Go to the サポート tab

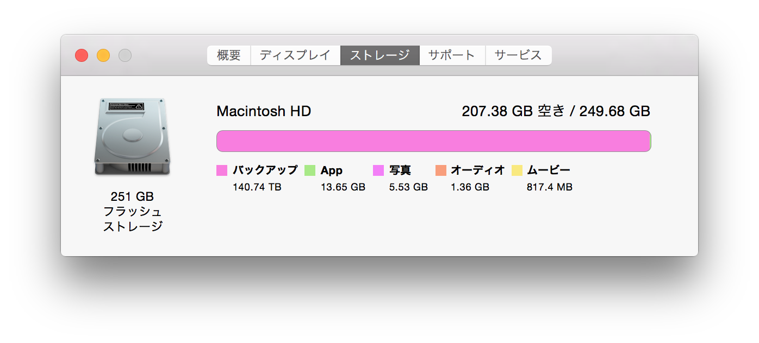pyautogui.click(x=452, y=55)
